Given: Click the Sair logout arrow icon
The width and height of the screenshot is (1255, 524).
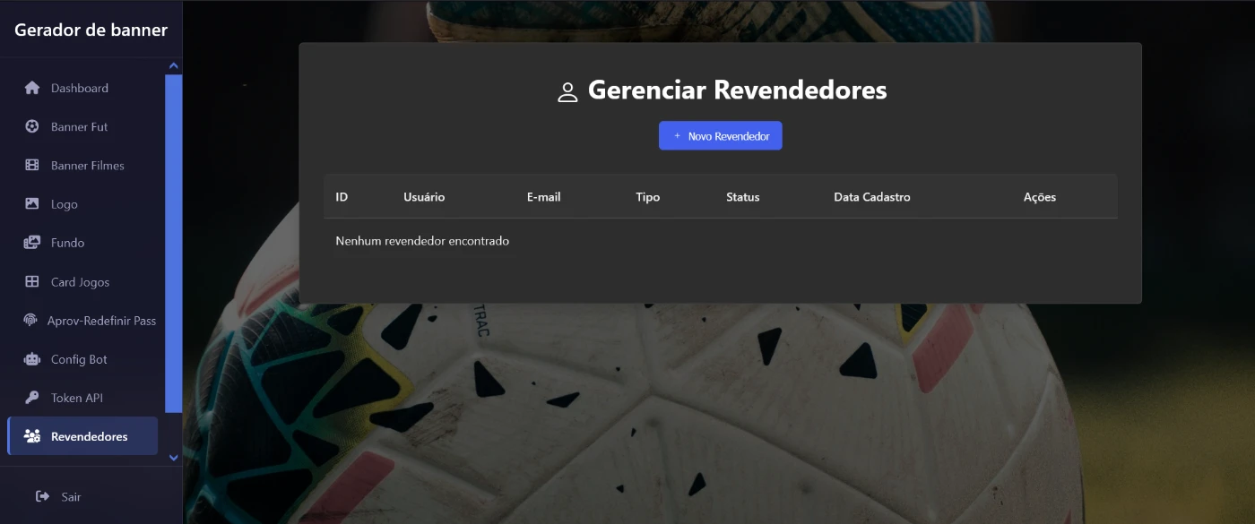Looking at the screenshot, I should pos(42,496).
